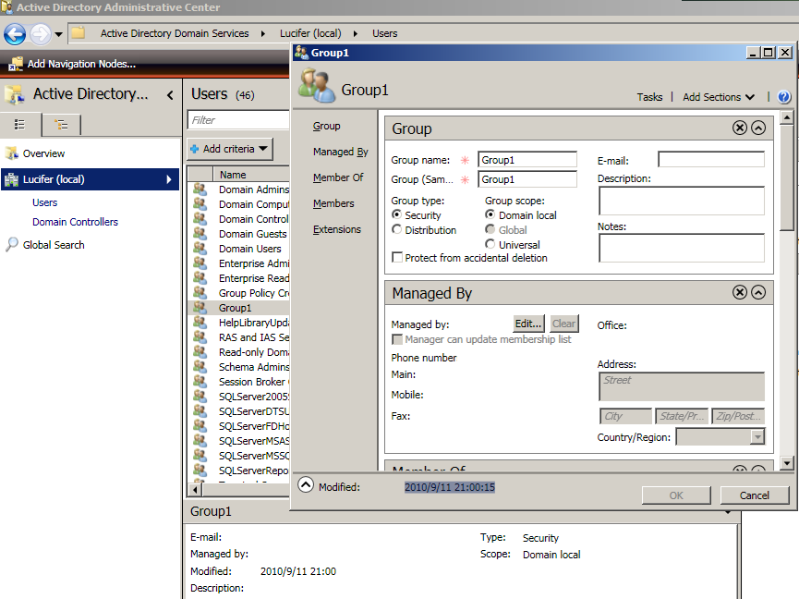Screen dimensions: 799x599
Task: Click the Description text box
Action: click(682, 201)
